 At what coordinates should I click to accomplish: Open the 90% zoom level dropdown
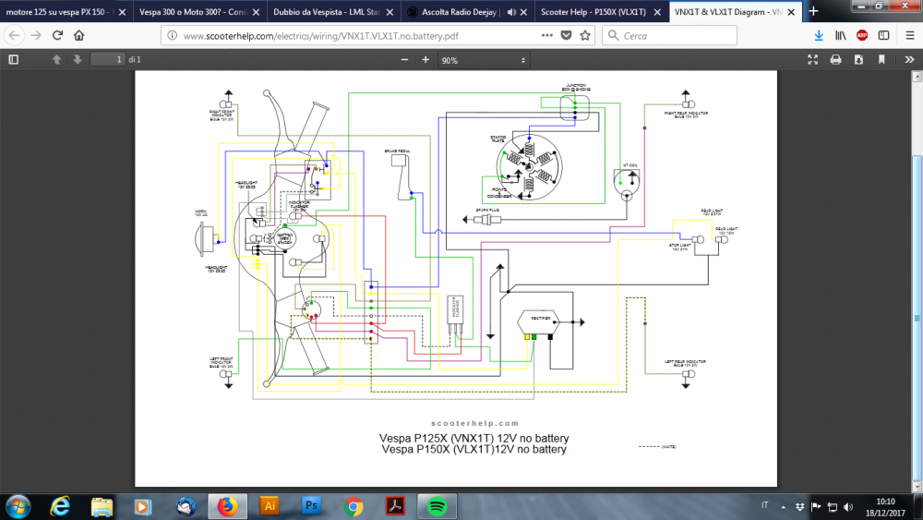483,60
